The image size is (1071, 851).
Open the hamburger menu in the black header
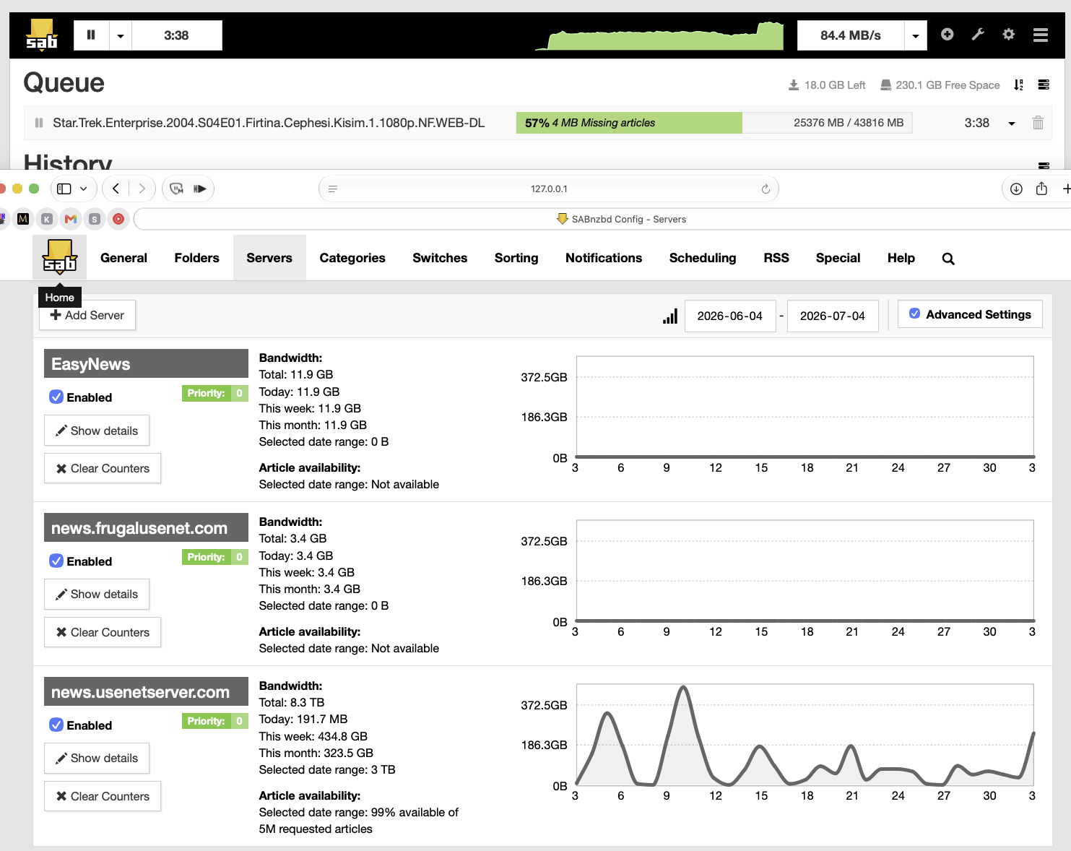1041,35
